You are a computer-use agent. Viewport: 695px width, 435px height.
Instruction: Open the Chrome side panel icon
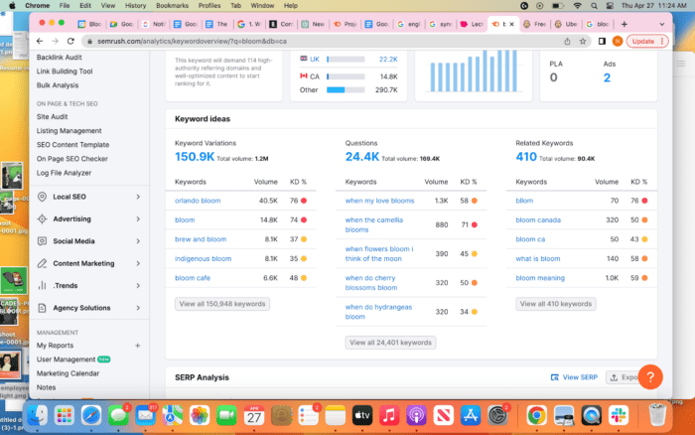[x=602, y=42]
